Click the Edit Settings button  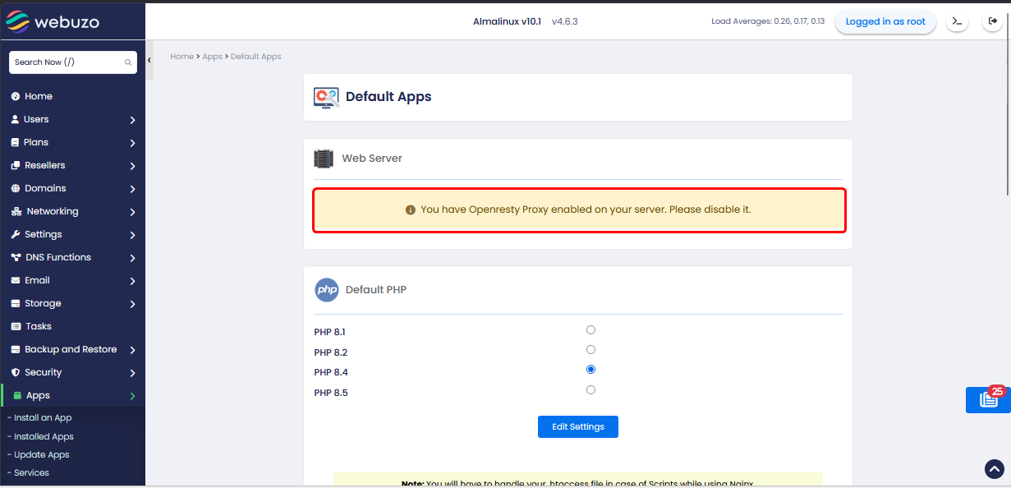coord(577,427)
